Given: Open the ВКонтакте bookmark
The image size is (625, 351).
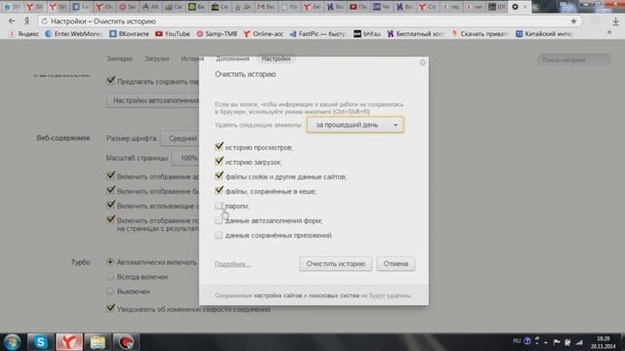Looking at the screenshot, I should tap(129, 34).
